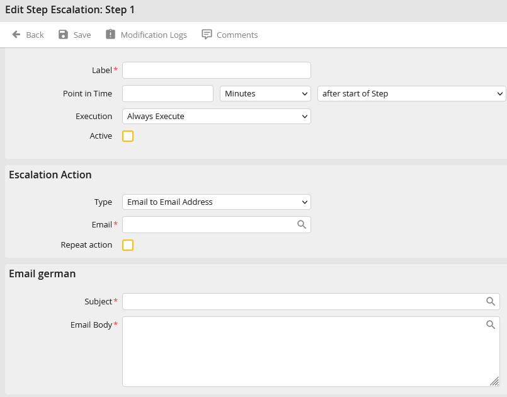This screenshot has width=507, height=397.
Task: Click the Comments speech bubble icon
Action: pyautogui.click(x=207, y=34)
